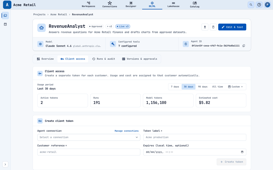The height and width of the screenshot is (170, 273).
Task: Set usage period to 7 days
Action: tap(175, 87)
